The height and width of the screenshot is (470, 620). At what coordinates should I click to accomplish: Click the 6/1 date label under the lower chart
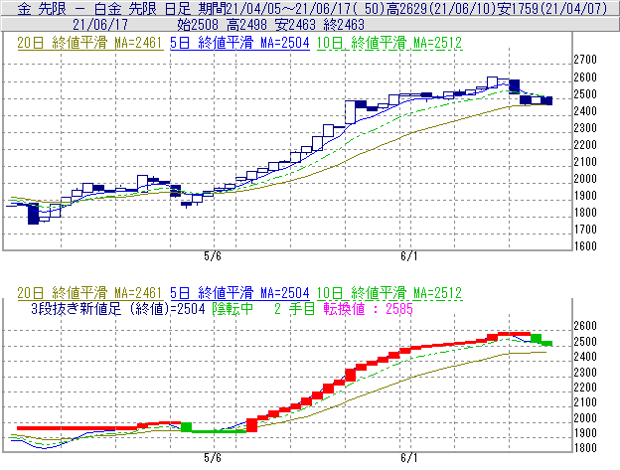pyautogui.click(x=408, y=458)
